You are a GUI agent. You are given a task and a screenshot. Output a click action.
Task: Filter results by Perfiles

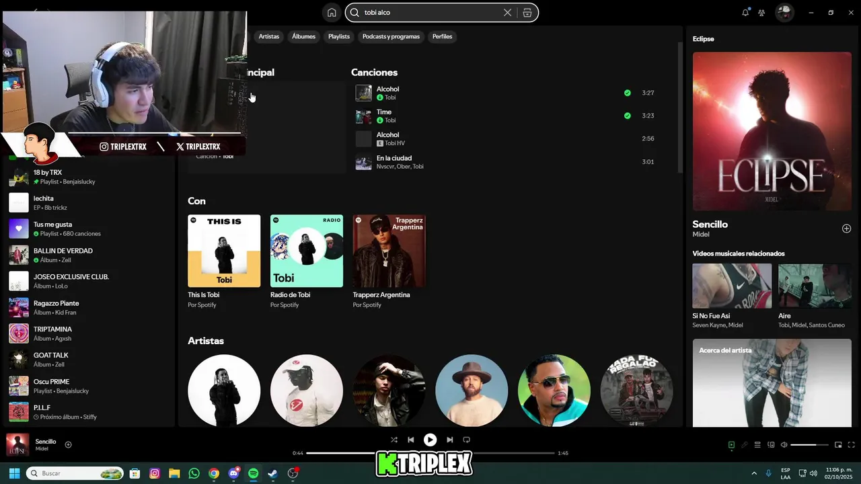point(442,36)
